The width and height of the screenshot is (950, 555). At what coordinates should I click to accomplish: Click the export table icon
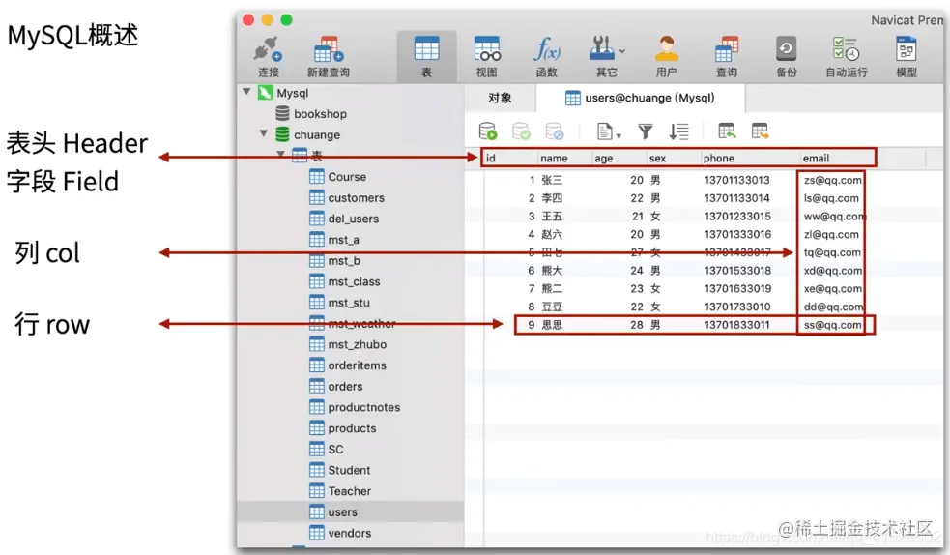[760, 131]
